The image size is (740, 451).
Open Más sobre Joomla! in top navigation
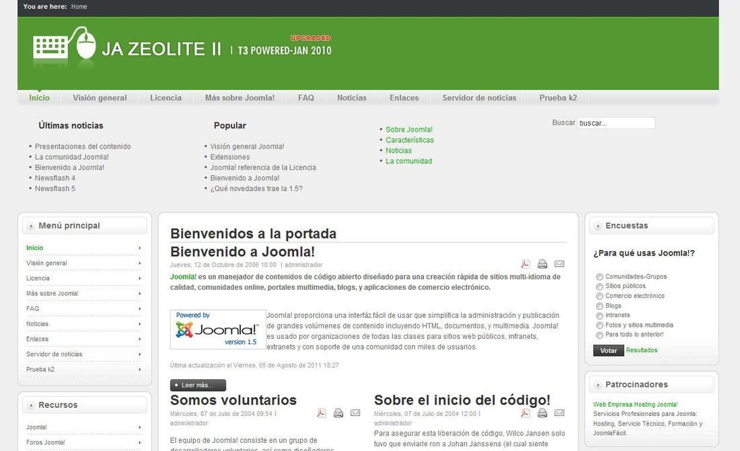[239, 97]
